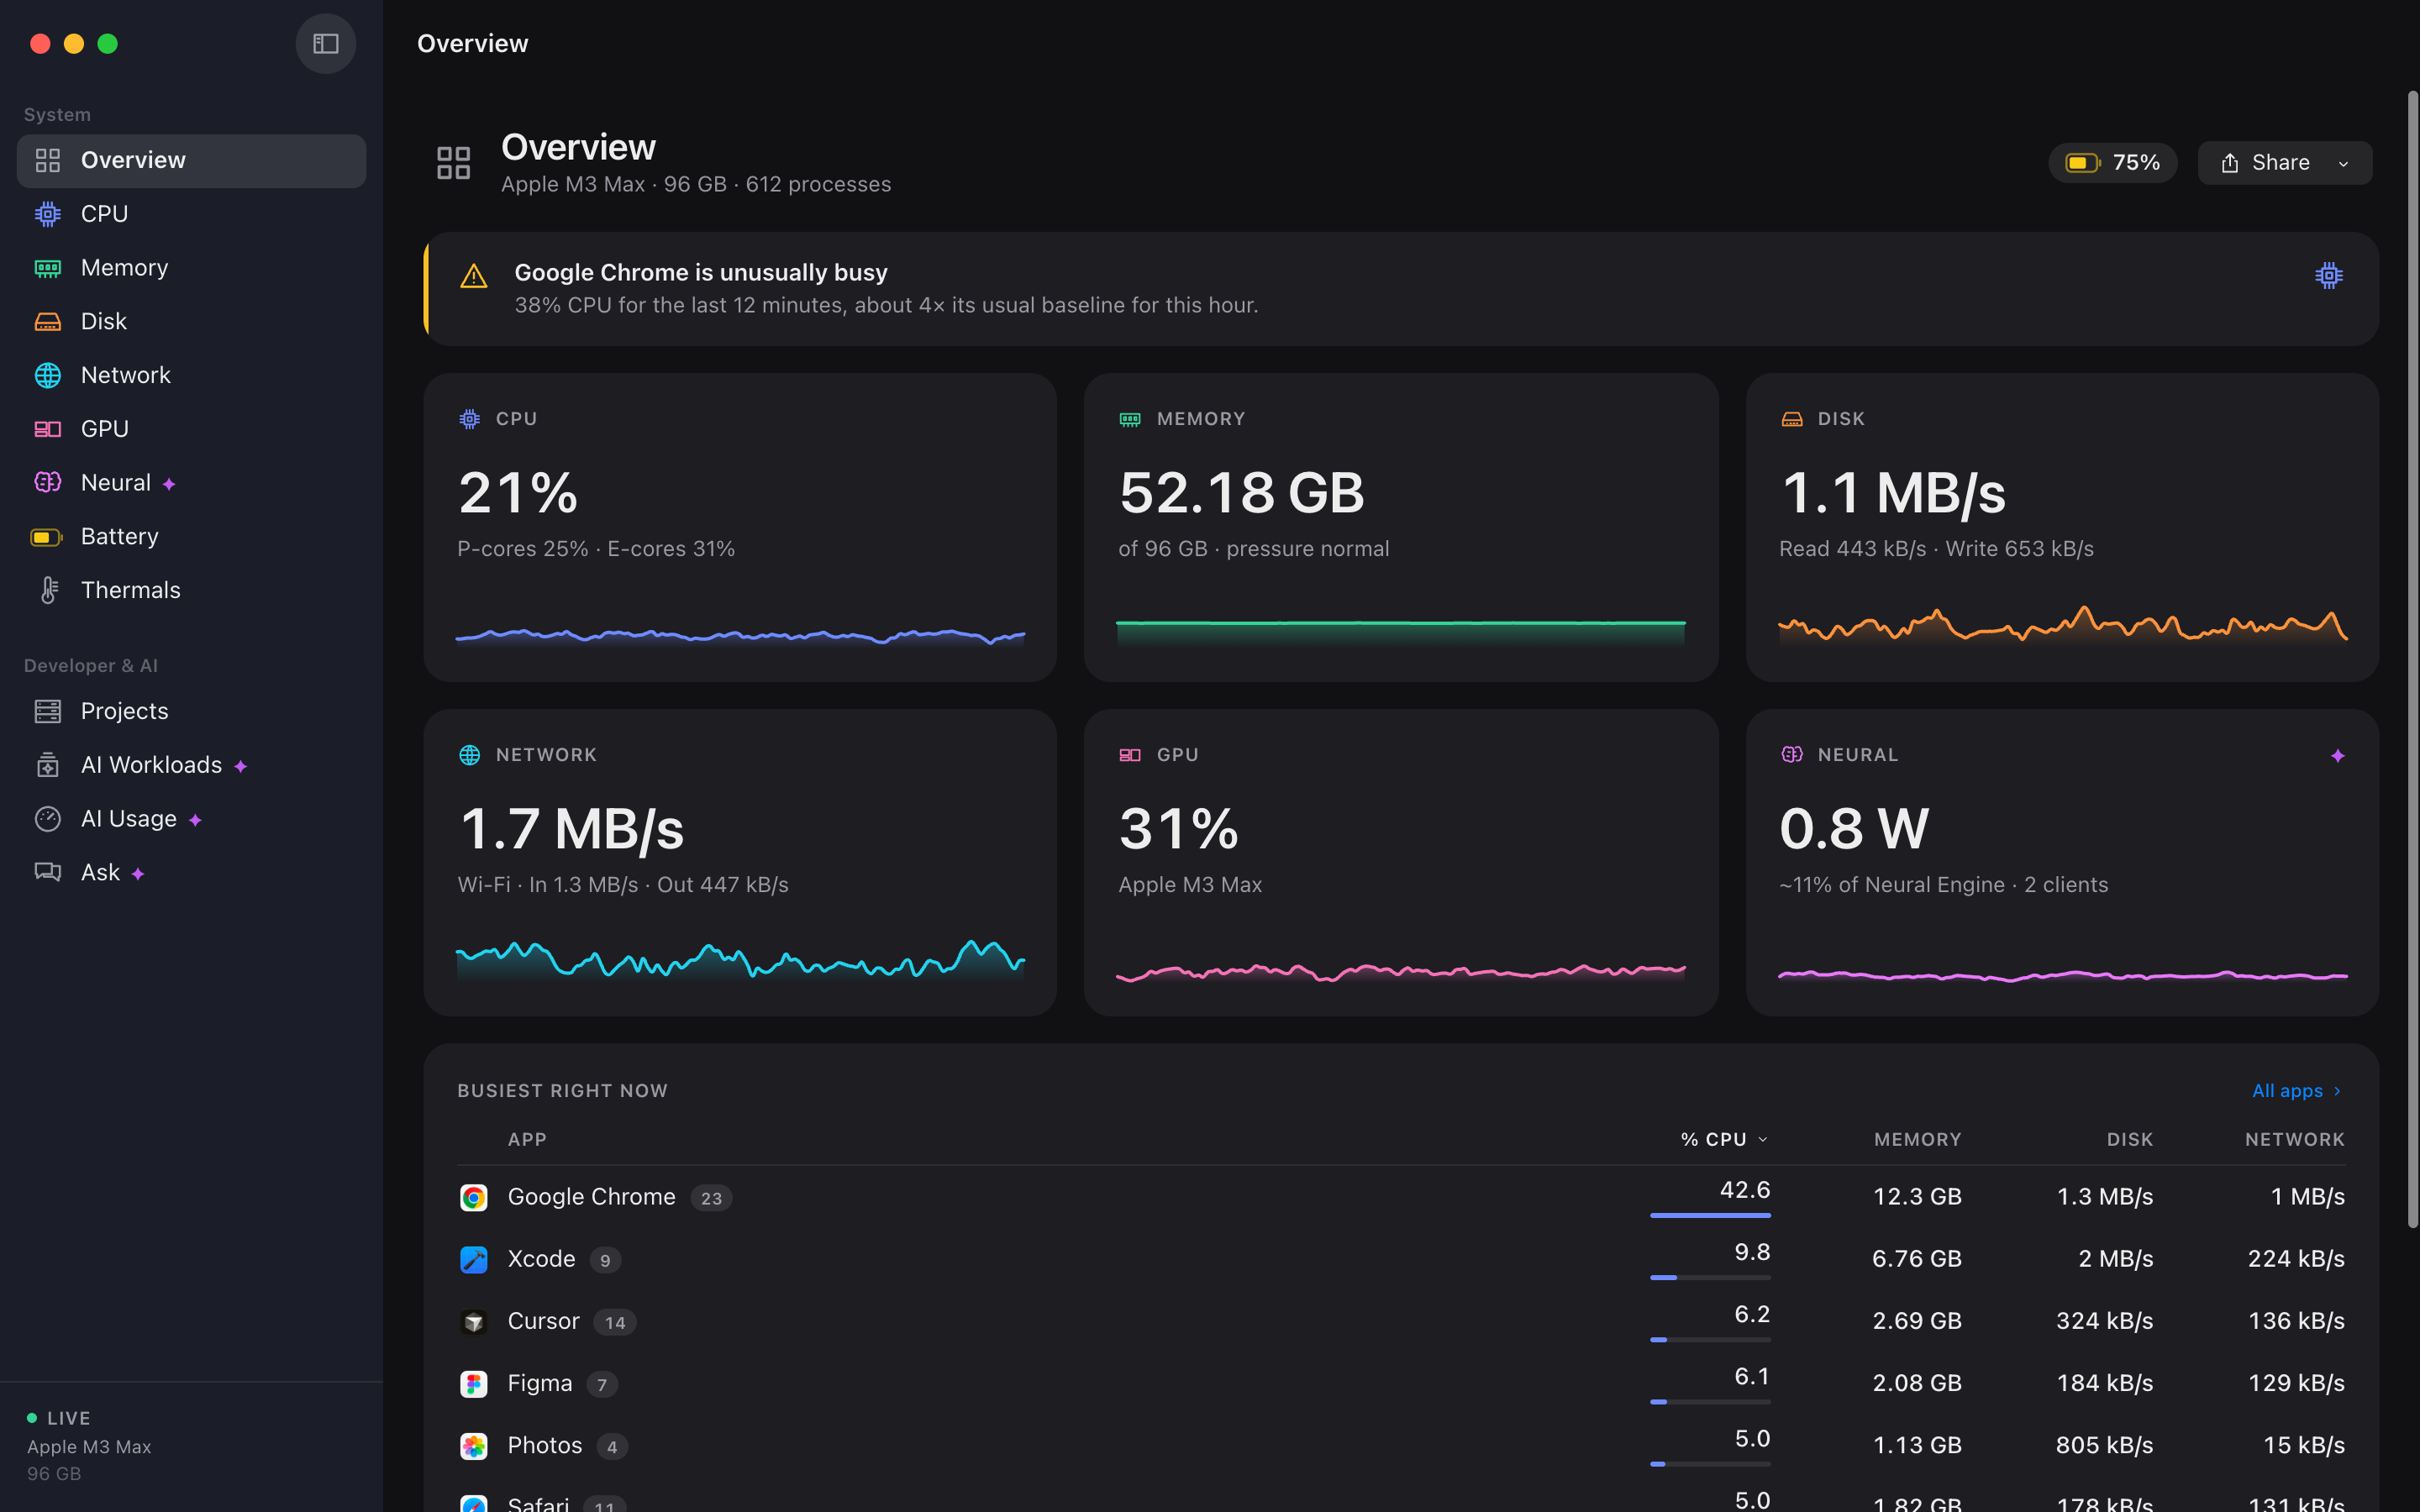Select Memory in the sidebar

tap(192, 268)
